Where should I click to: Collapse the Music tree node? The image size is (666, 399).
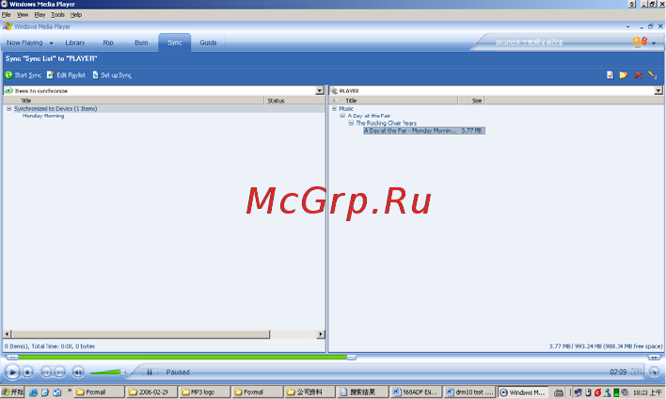click(334, 109)
